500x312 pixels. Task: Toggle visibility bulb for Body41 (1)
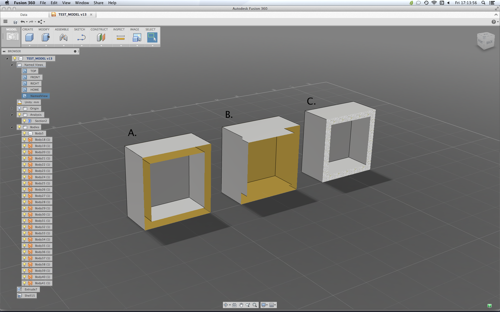coord(24,283)
